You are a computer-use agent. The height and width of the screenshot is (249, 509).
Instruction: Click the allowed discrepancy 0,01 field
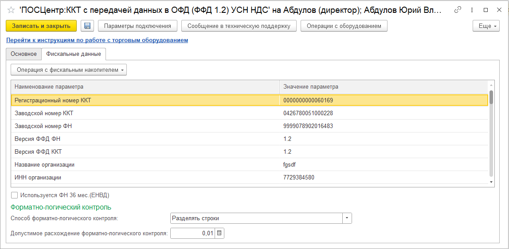(192, 233)
